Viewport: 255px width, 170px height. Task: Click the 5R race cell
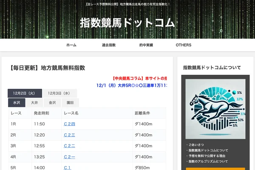[x=20, y=167]
